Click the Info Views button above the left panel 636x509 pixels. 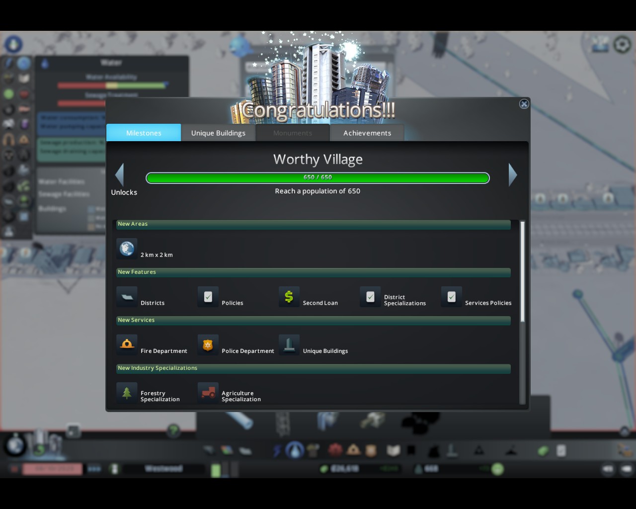tap(13, 44)
